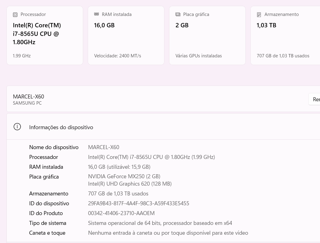Image resolution: width=320 pixels, height=243 pixels.
Task: Open the Placa gráfica 2 GB card
Action: (207, 35)
